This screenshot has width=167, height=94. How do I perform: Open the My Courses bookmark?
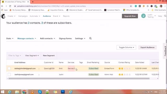click(x=18, y=10)
